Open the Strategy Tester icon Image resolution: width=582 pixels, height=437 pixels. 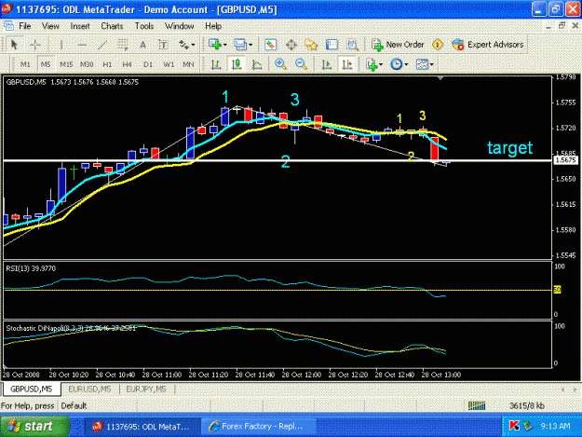tap(352, 45)
